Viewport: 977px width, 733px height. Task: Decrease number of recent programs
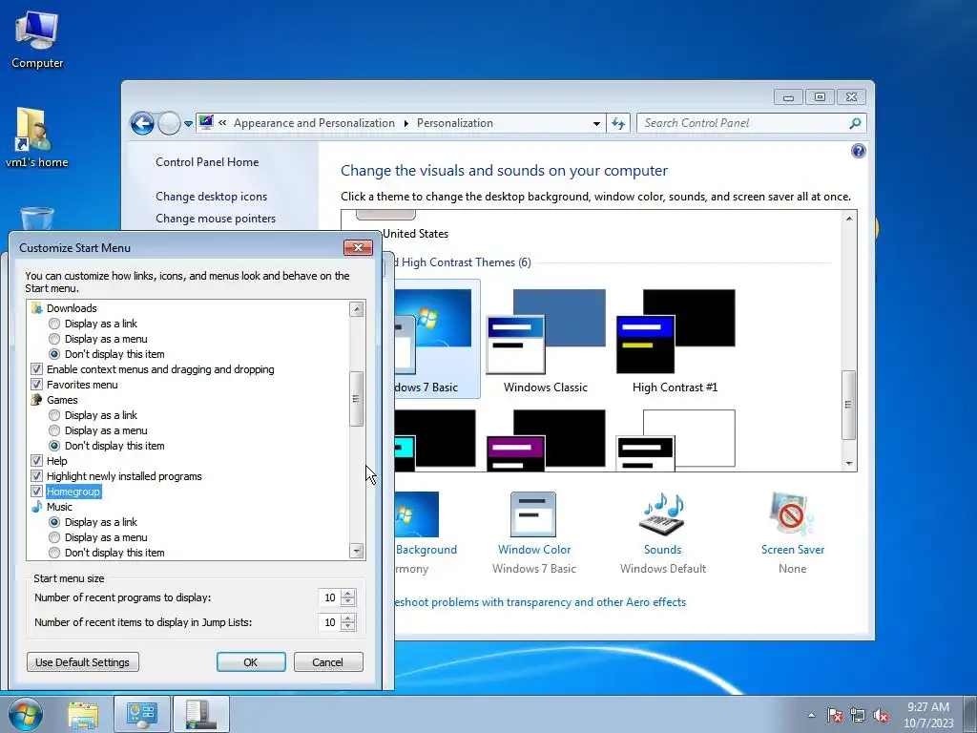point(348,601)
